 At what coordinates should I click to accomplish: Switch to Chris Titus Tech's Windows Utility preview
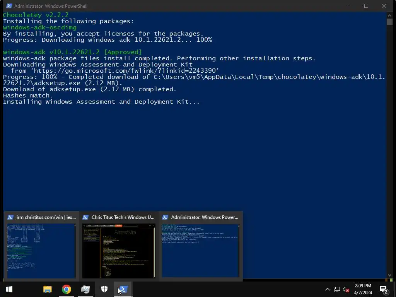(119, 251)
